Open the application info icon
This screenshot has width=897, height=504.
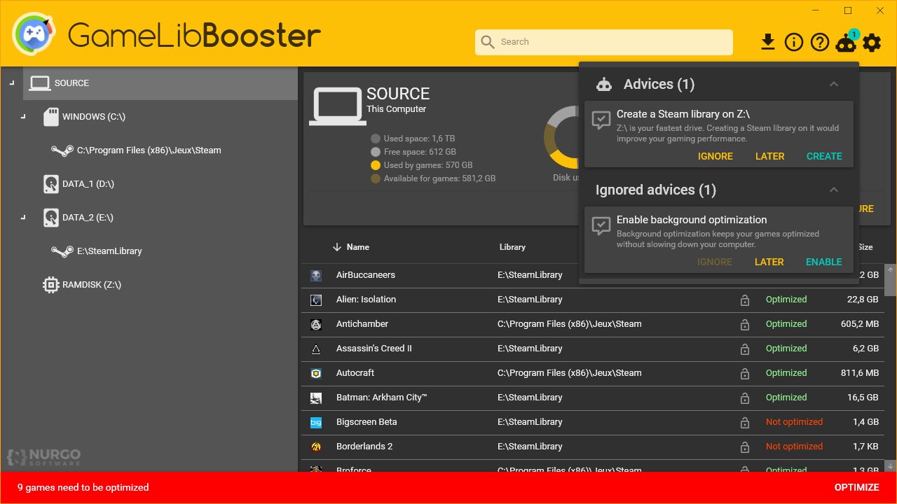tap(794, 42)
